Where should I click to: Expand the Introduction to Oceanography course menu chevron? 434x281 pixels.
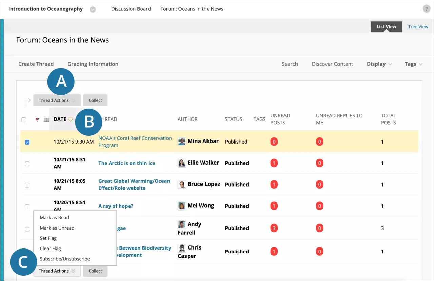93,9
